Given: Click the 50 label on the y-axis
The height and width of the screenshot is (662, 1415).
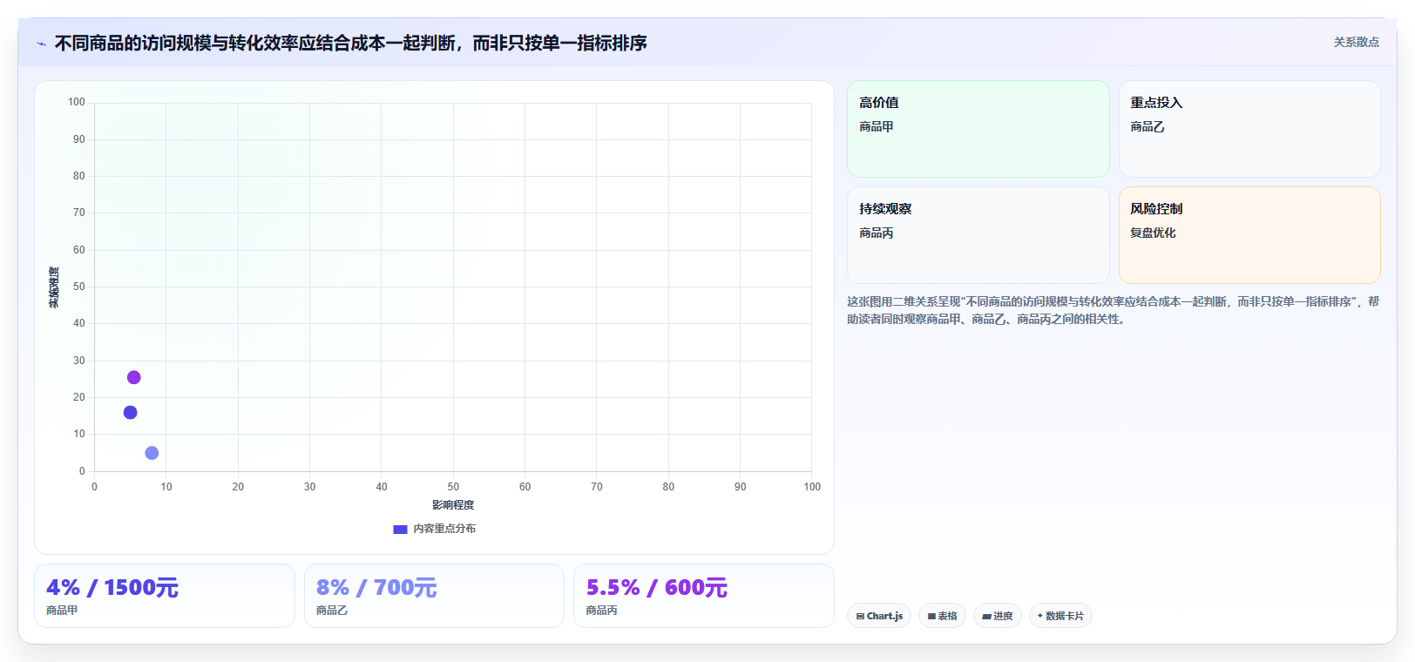Looking at the screenshot, I should 79,287.
